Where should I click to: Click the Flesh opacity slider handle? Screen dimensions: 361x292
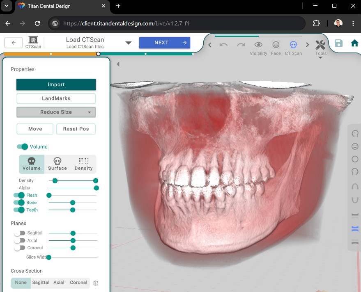(x=49, y=196)
